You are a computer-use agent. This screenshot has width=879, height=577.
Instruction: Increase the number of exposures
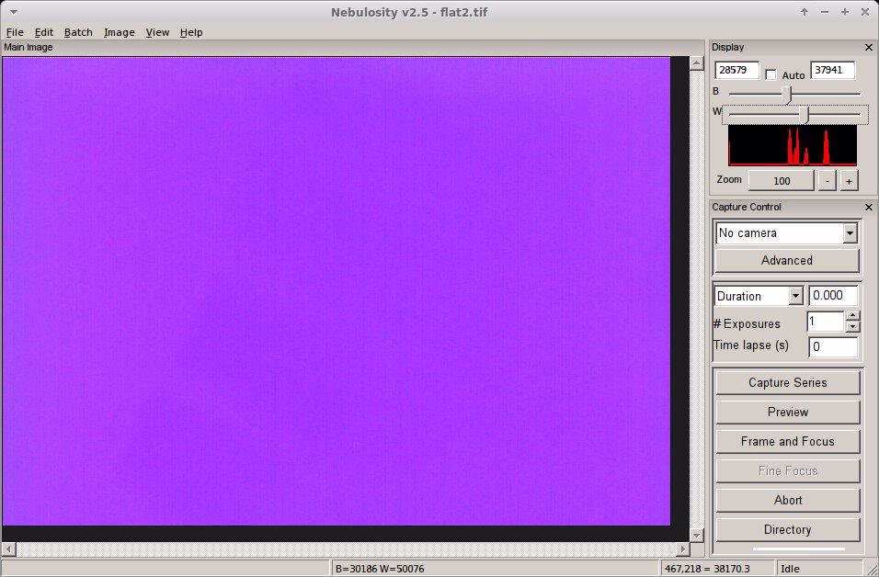tap(852, 317)
